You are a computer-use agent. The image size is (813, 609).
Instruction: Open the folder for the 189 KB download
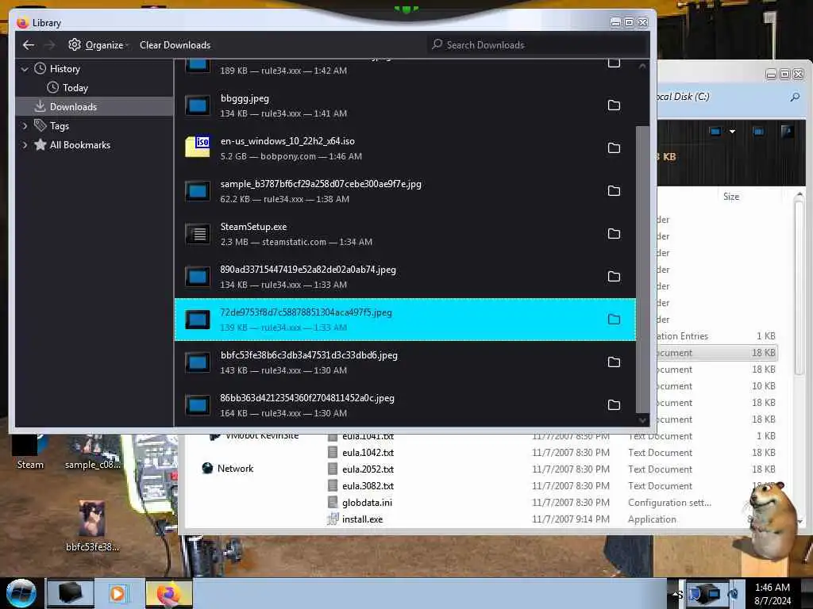[614, 63]
